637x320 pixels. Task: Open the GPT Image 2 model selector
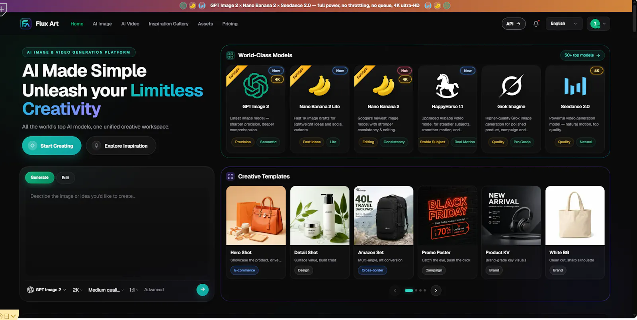tap(46, 290)
